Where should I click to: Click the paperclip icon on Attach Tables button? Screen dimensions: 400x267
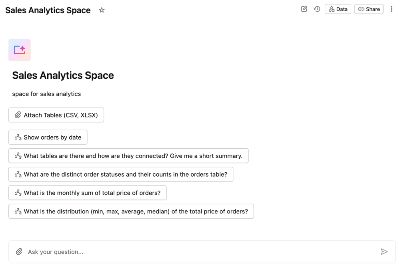point(18,115)
